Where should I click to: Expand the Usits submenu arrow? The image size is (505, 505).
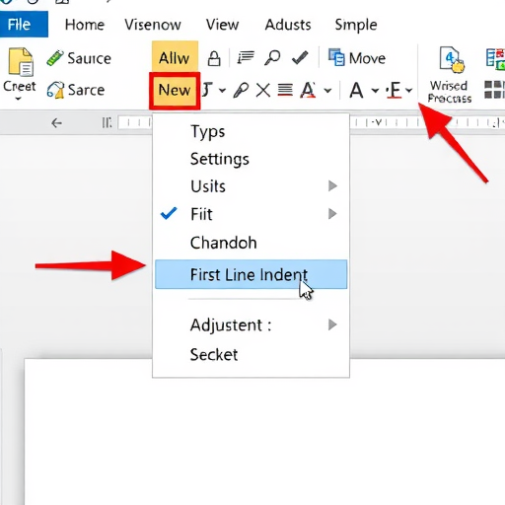[332, 185]
